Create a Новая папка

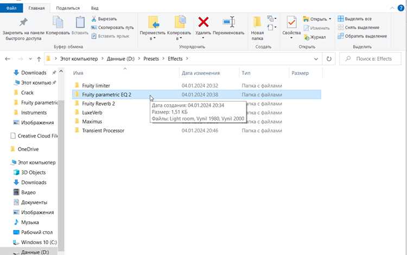(257, 28)
